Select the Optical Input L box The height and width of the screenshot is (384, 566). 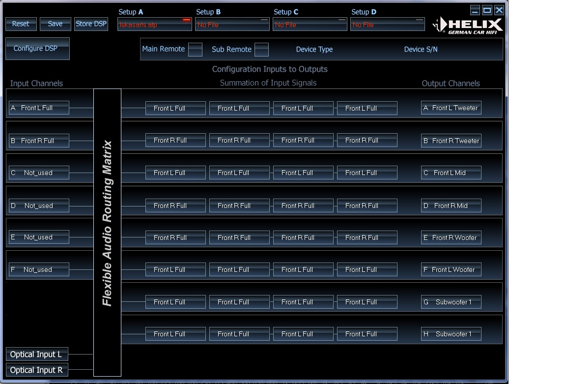[x=37, y=354]
